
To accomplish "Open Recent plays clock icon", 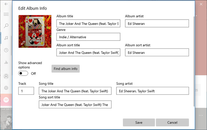I will click(6, 50).
